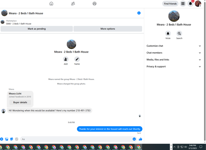Image resolution: width=206 pixels, height=150 pixels.
Task: Open the account profile picture menu
Action: point(198,4)
